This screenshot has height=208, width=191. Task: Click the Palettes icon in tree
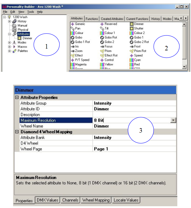[x=14, y=51]
